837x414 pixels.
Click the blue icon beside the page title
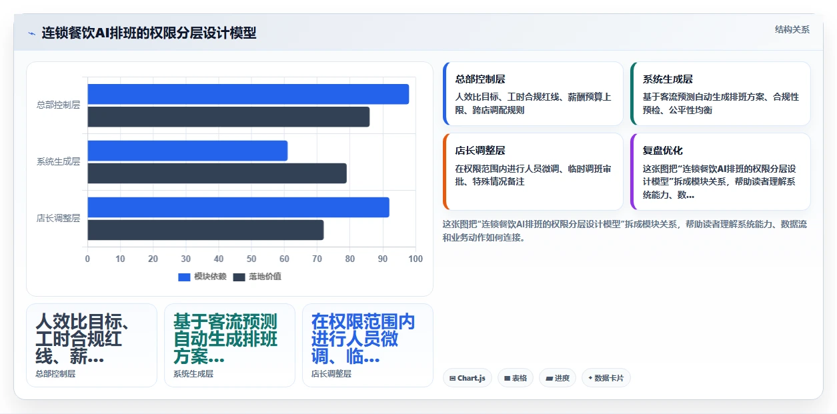click(31, 33)
